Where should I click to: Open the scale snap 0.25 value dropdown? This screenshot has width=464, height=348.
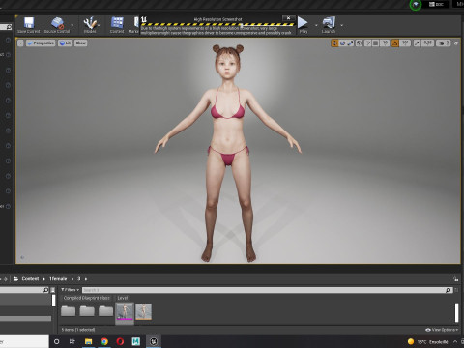pyautogui.click(x=427, y=43)
